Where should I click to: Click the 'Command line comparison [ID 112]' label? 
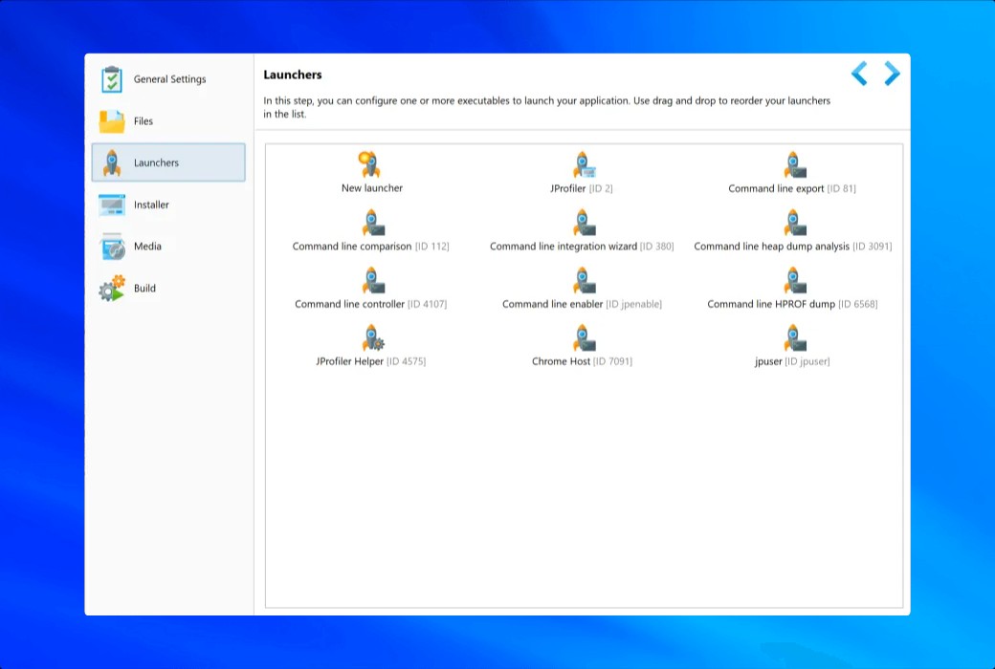370,246
